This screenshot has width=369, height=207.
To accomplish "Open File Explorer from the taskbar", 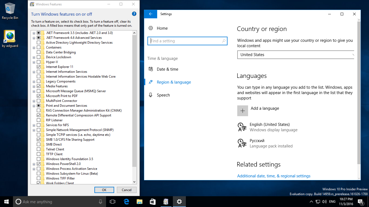I will point(139,202).
